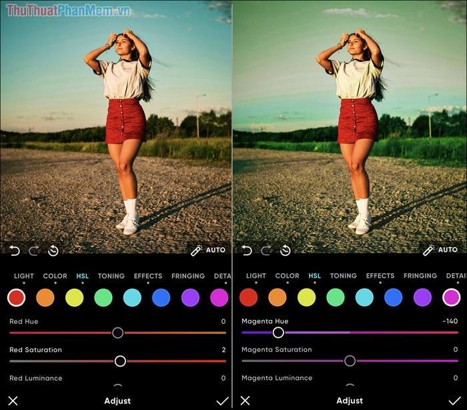Tap AUTO magic wand in left editor

click(208, 250)
